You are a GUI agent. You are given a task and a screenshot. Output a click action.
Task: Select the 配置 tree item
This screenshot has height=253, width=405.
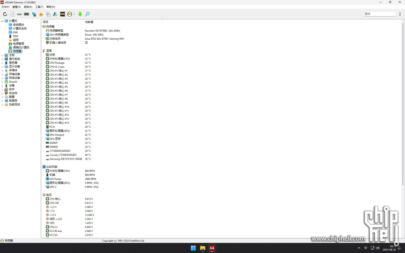click(x=12, y=97)
